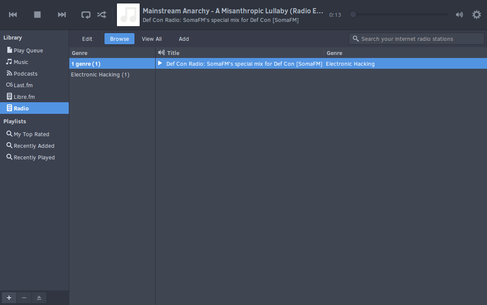Screen dimensions: 487x305
Task: Toggle repeat mode
Action: [86, 15]
